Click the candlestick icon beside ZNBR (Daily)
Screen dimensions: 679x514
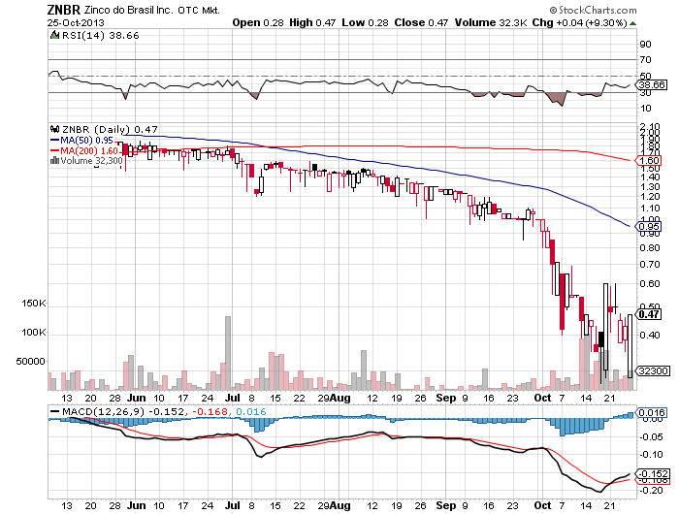54,129
